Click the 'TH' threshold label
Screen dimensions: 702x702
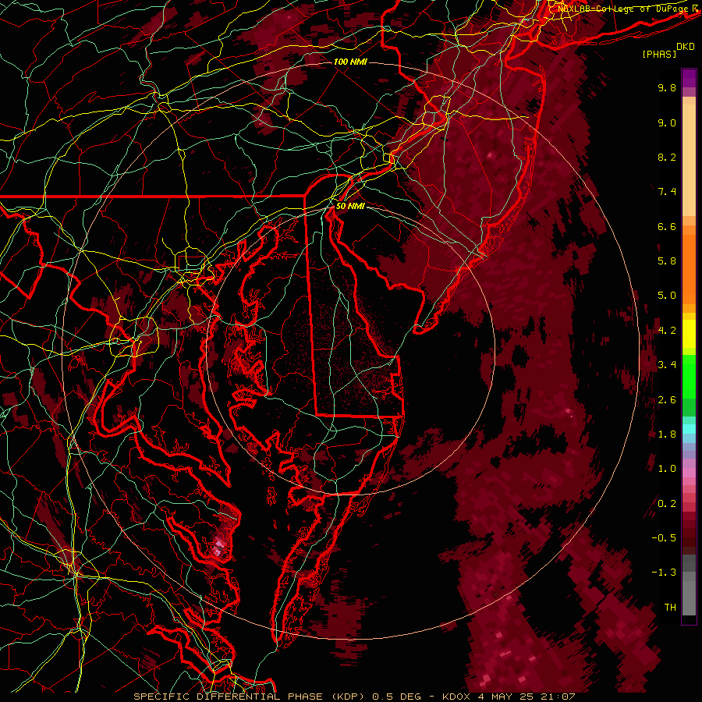click(x=670, y=608)
